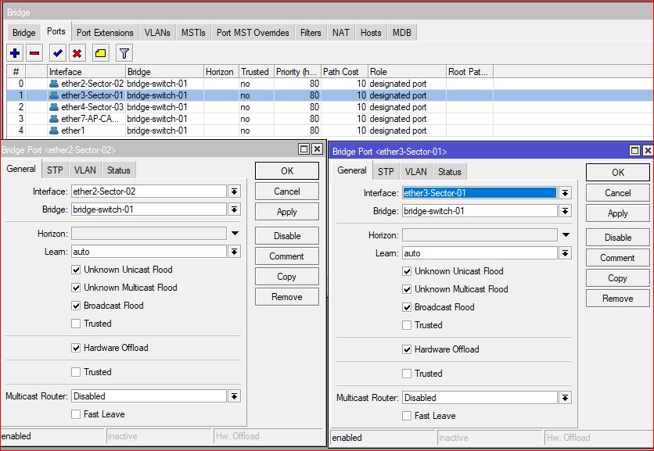This screenshot has width=654, height=451.
Task: Open STP tab in ether2-Sector-02 window
Action: [x=55, y=170]
